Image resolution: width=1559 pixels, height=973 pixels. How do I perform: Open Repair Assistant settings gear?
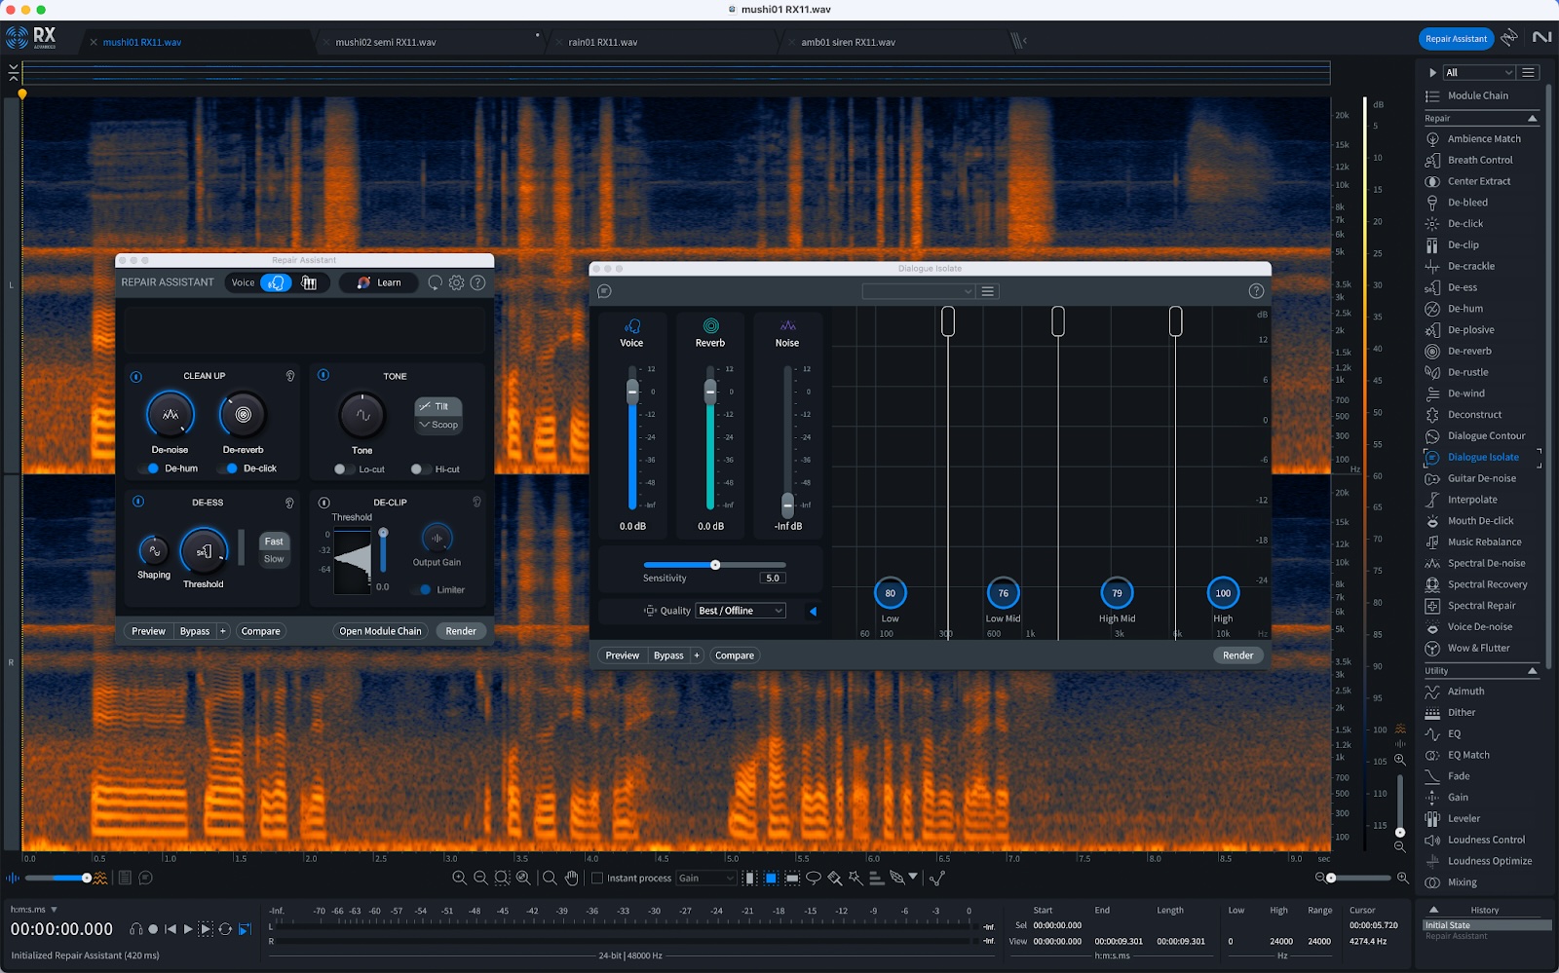coord(456,282)
